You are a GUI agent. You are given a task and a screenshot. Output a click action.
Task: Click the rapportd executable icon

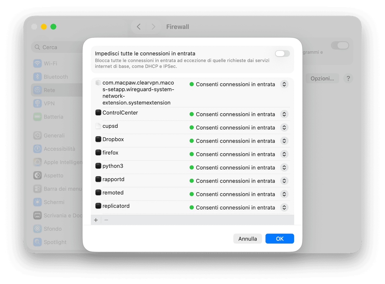click(98, 179)
